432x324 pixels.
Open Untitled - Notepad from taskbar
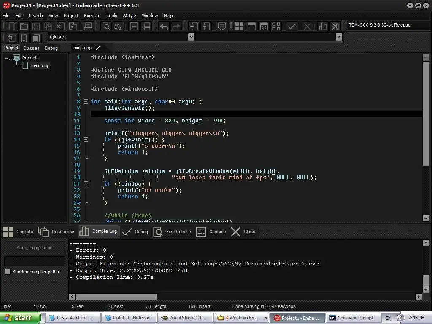pos(129,318)
